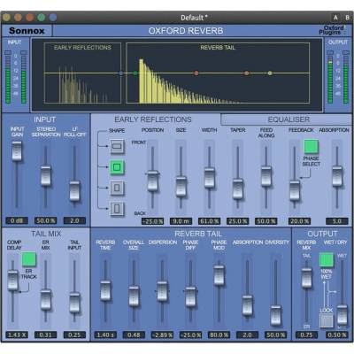Click the Overall Size fader handle
The image size is (354, 354).
point(134,296)
